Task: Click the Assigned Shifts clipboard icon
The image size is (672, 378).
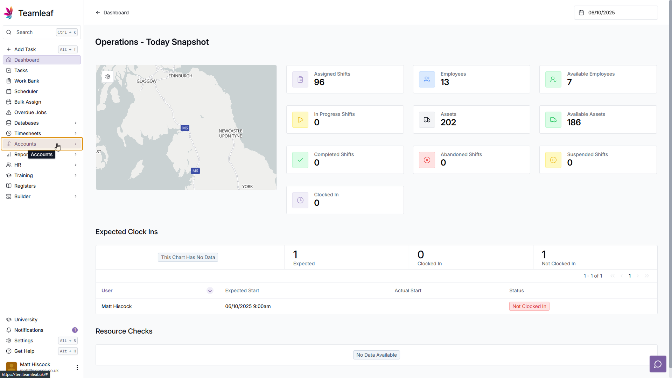Action: [x=300, y=79]
